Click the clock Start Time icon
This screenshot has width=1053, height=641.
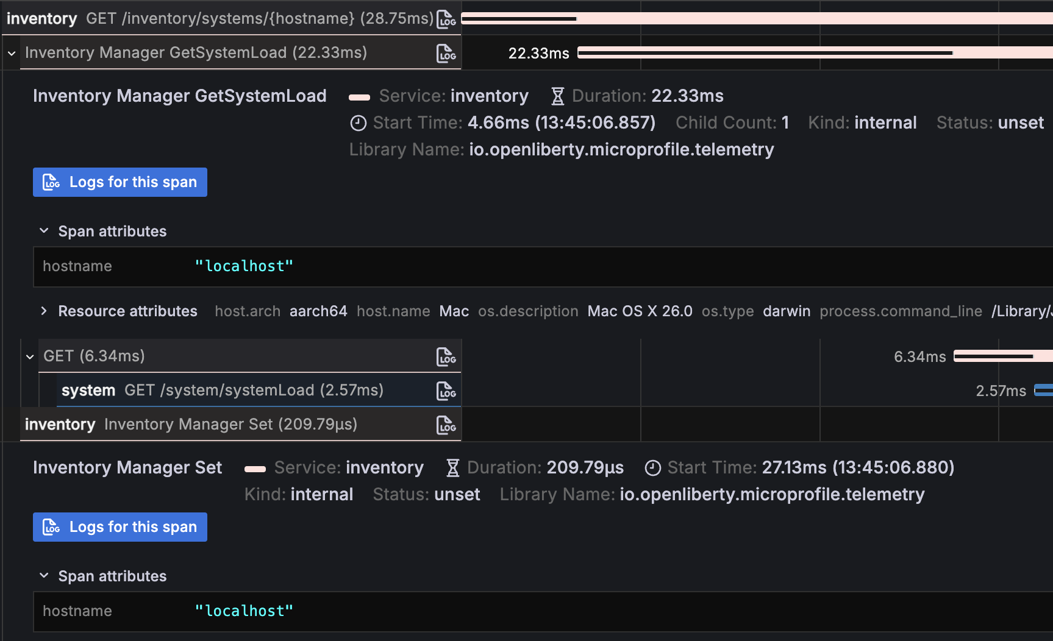[358, 122]
